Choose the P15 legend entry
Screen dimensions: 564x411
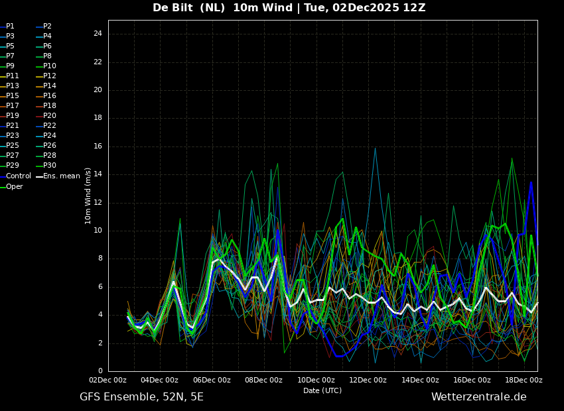point(13,96)
